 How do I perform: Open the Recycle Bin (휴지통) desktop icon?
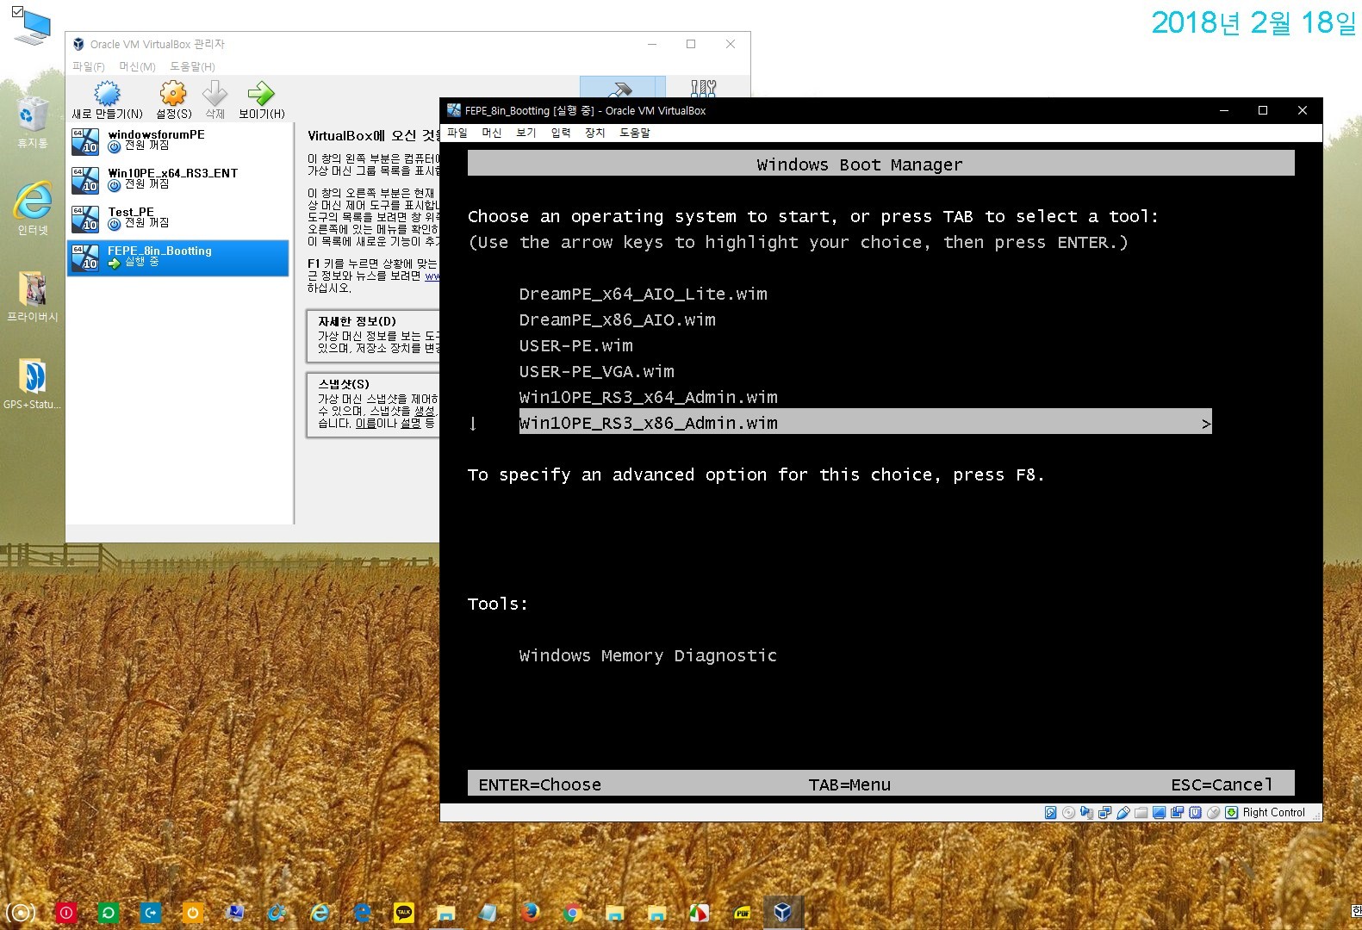[x=33, y=122]
